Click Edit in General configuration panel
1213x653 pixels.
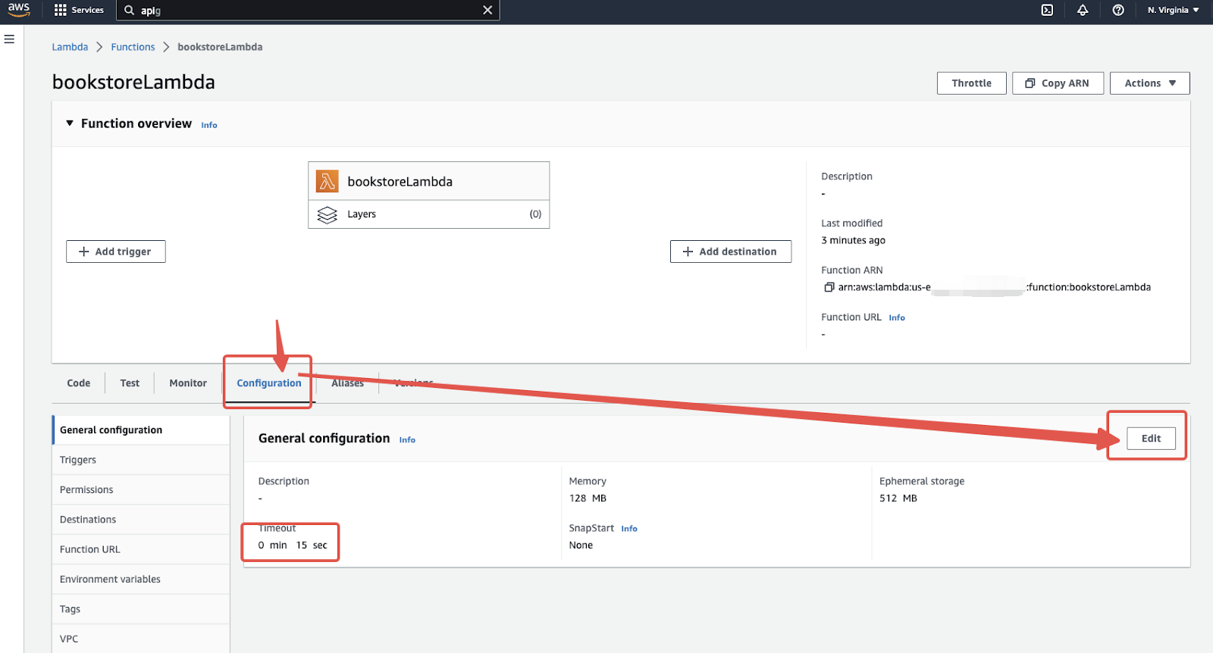point(1151,439)
